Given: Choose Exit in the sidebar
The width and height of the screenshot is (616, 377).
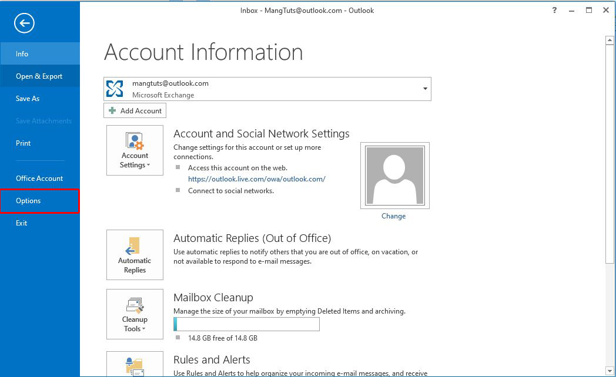Looking at the screenshot, I should [40, 223].
